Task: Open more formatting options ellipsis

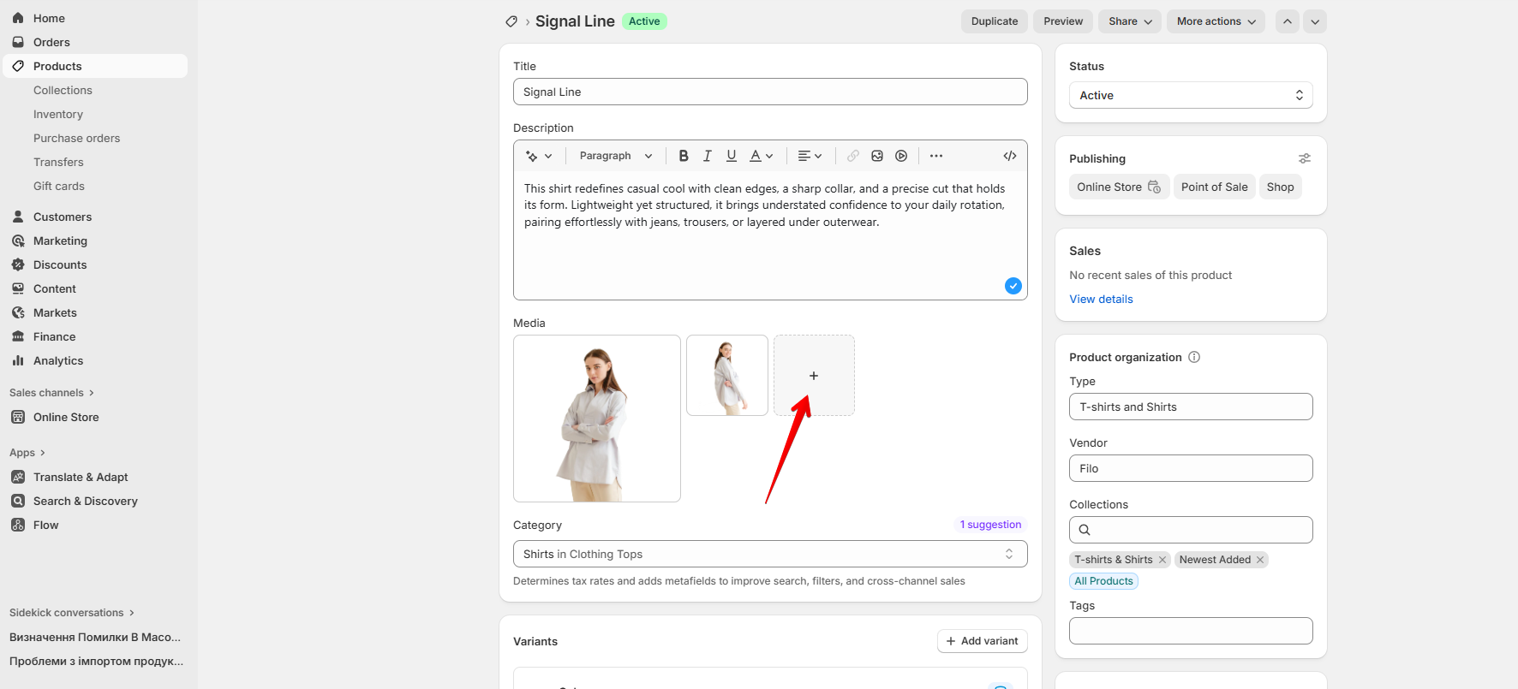Action: [935, 156]
